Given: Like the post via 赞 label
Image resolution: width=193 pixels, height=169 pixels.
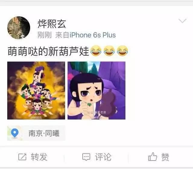Looking at the screenshot, I should [165, 157].
